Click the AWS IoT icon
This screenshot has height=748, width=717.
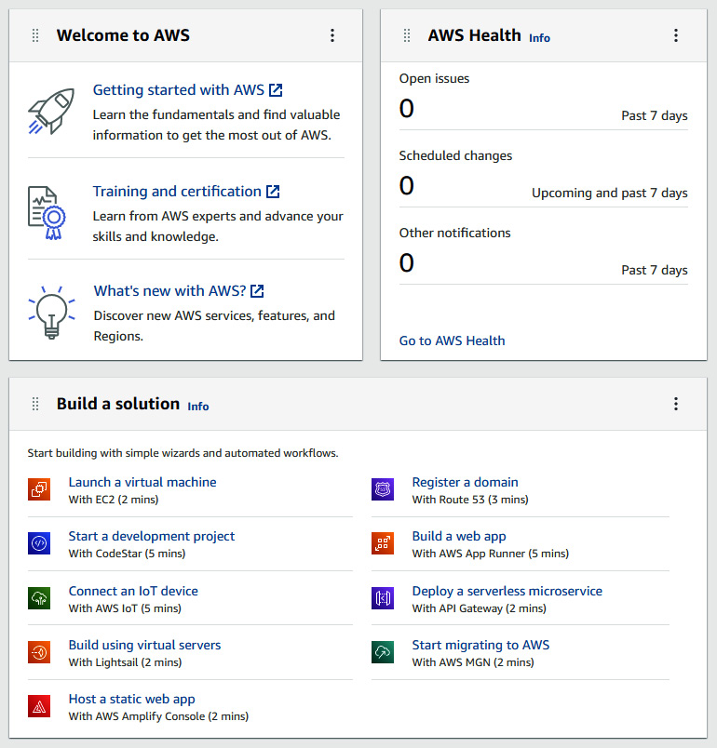(x=39, y=597)
